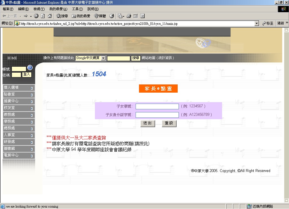Click the 網站地圖 site map link
The height and width of the screenshot is (209, 289).
149,58
